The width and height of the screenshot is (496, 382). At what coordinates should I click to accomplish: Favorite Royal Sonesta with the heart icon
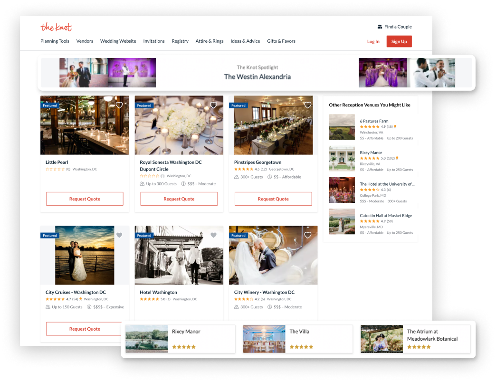[x=213, y=105]
